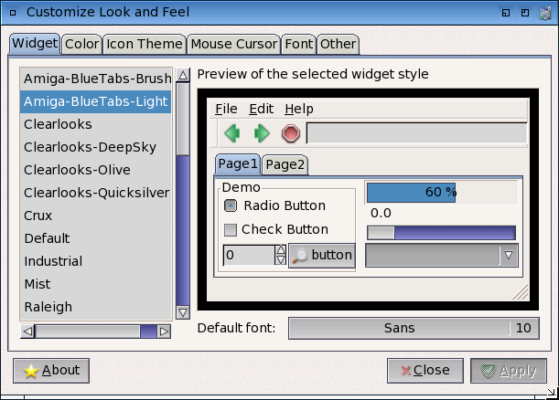Click the preview toolbar drag handle

213,133
